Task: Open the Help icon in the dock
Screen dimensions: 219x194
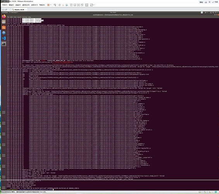Action: [4, 33]
